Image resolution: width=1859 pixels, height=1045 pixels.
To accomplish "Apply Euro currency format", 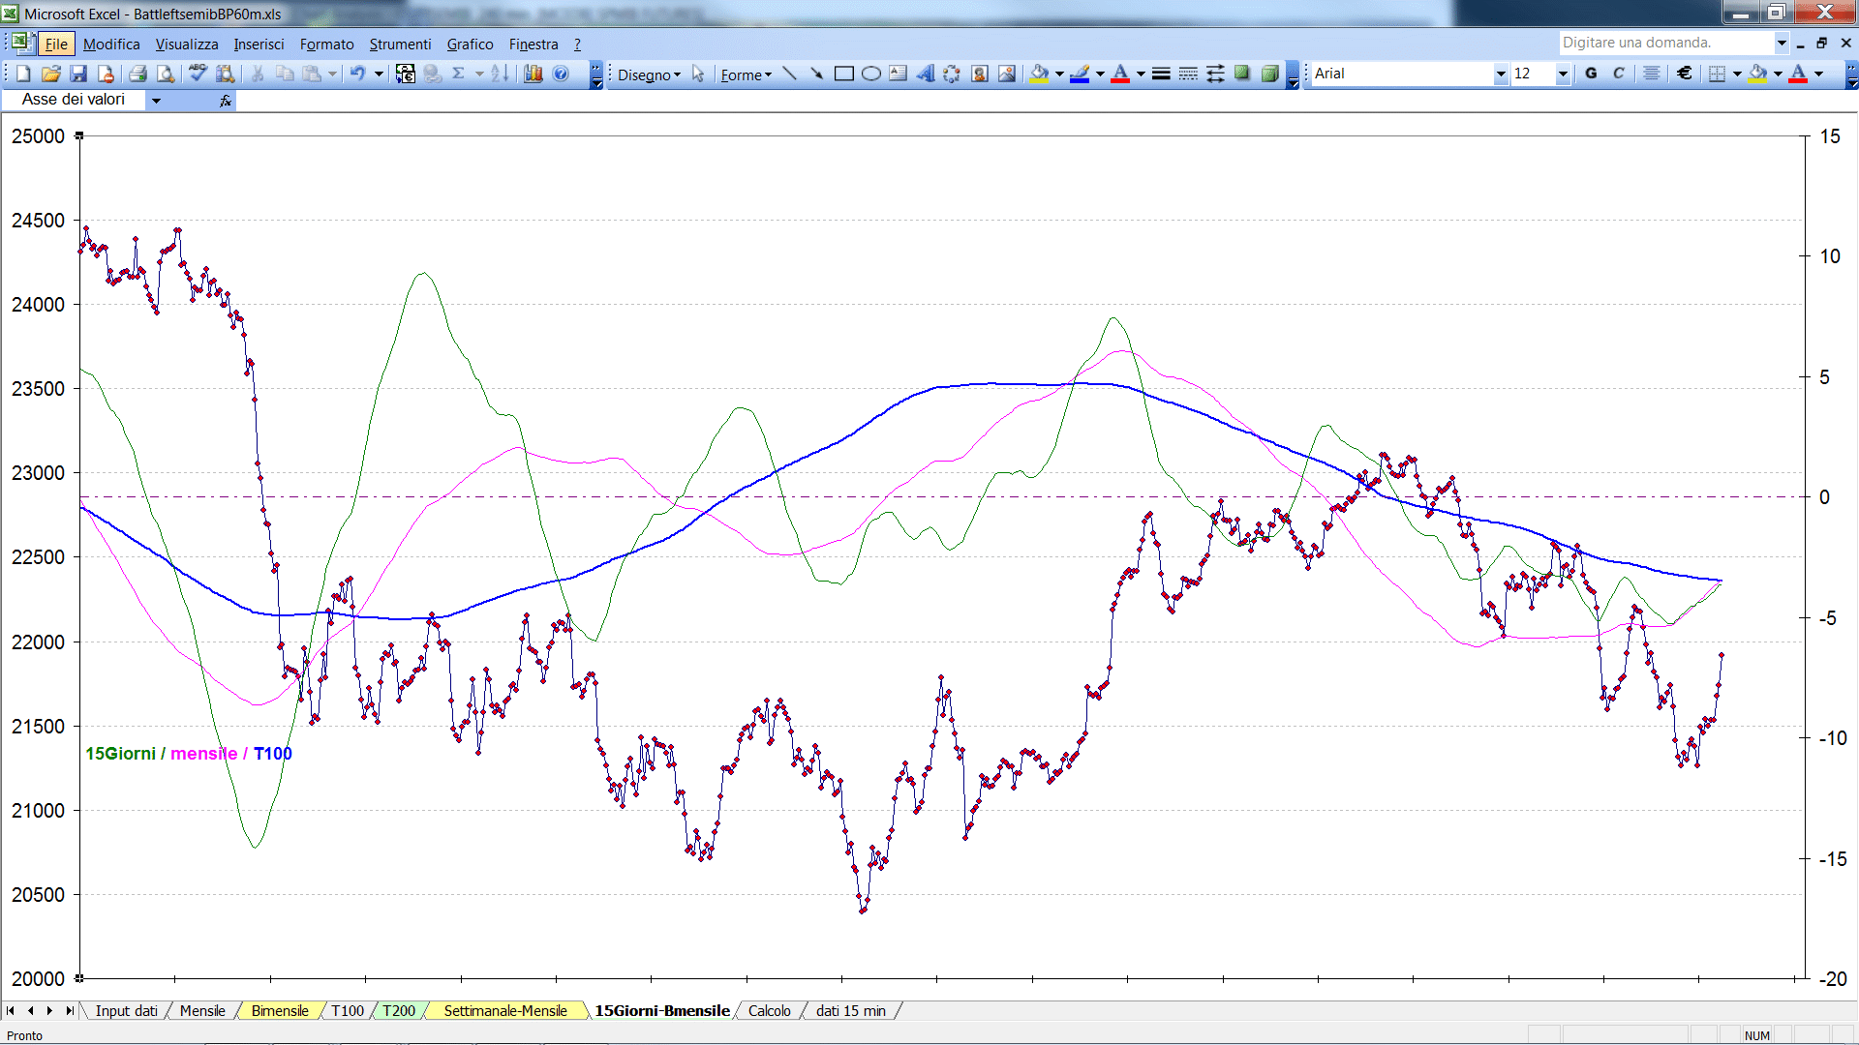I will (x=1685, y=74).
